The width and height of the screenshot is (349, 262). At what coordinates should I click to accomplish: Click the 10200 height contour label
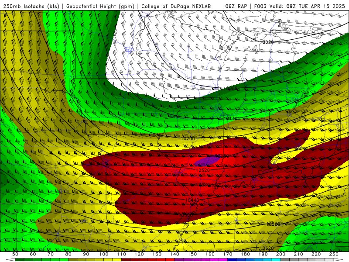[188, 138]
